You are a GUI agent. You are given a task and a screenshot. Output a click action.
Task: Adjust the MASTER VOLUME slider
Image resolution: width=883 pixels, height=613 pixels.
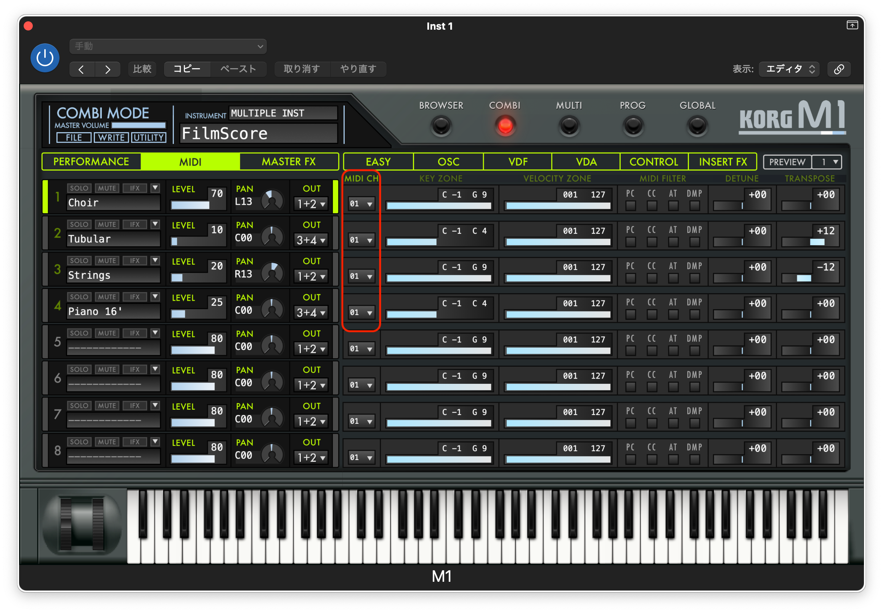pyautogui.click(x=138, y=125)
